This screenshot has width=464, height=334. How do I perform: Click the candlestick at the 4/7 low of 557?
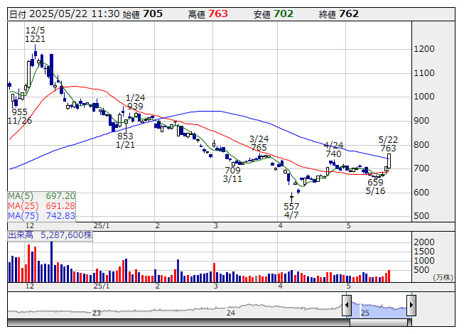(x=291, y=197)
